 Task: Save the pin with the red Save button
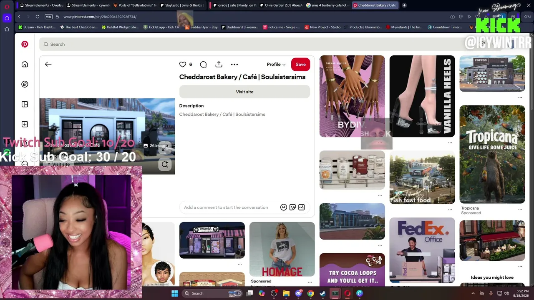[x=300, y=64]
